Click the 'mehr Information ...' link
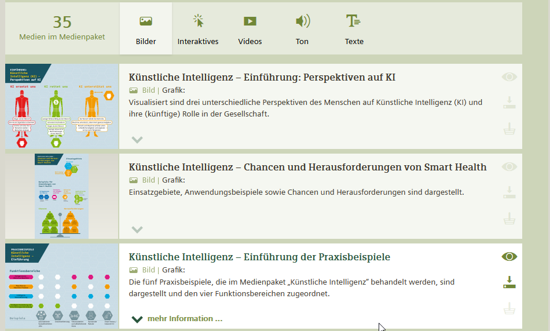This screenshot has width=550, height=331. pyautogui.click(x=184, y=319)
